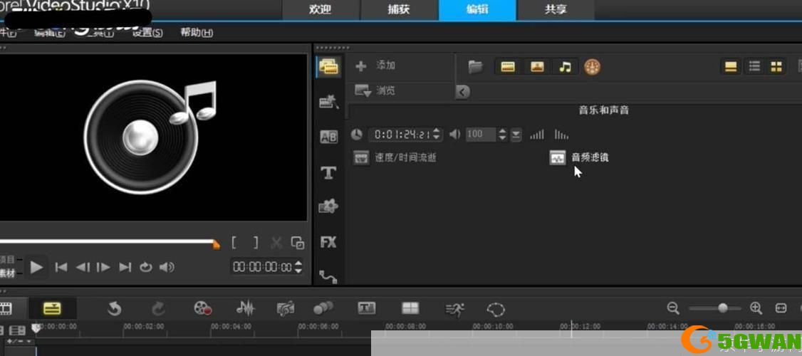The image size is (802, 356).
Task: Collapse panel with the left chevron
Action: [462, 92]
